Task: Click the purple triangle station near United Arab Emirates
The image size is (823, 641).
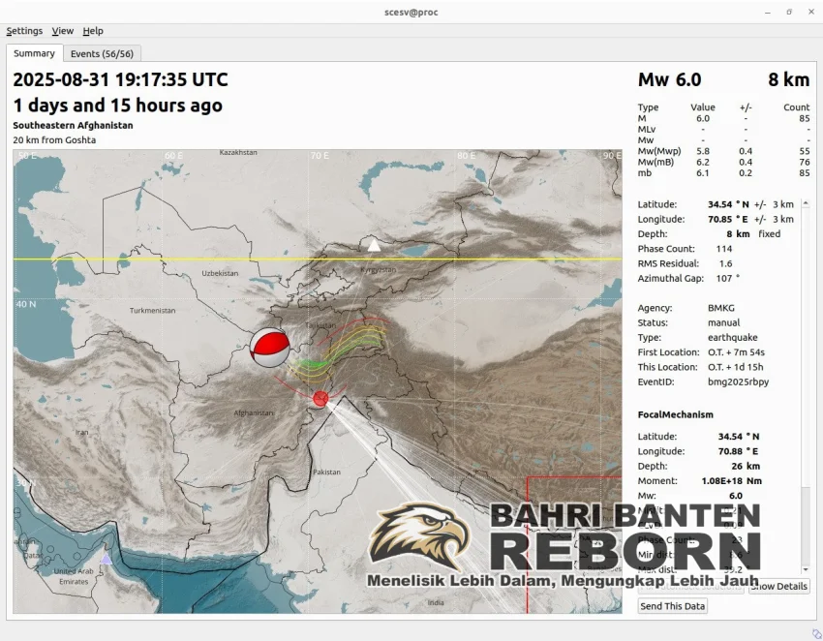Action: [107, 558]
